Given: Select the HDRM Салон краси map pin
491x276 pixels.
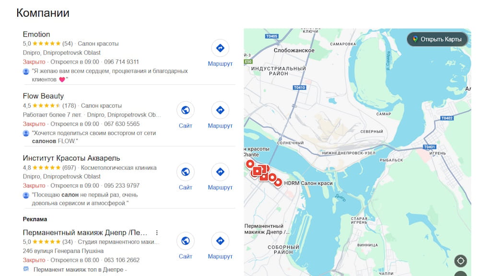Looking at the screenshot, I should coord(278,183).
